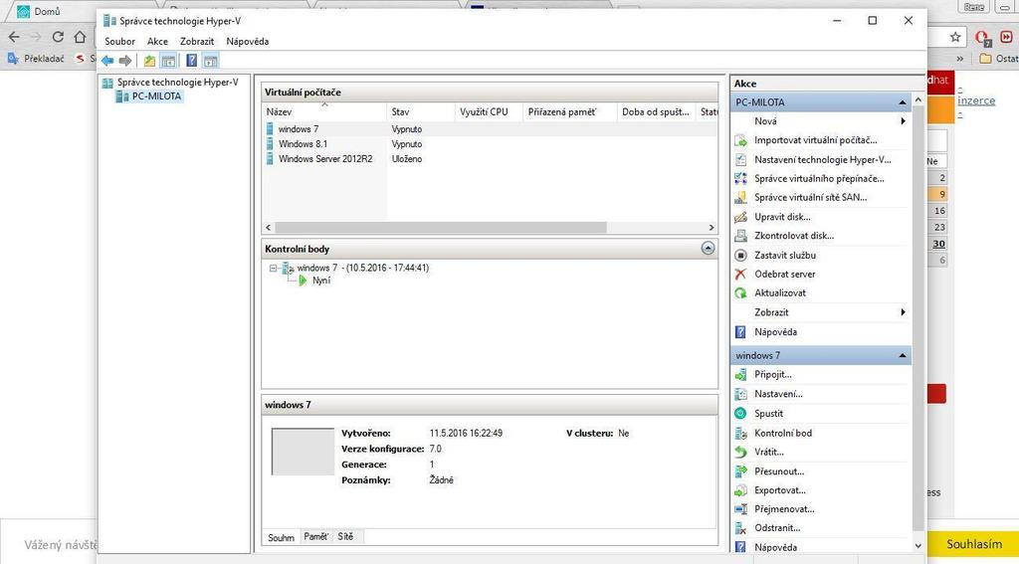Expand the Zobrazit submenu in Akce pane

[903, 312]
